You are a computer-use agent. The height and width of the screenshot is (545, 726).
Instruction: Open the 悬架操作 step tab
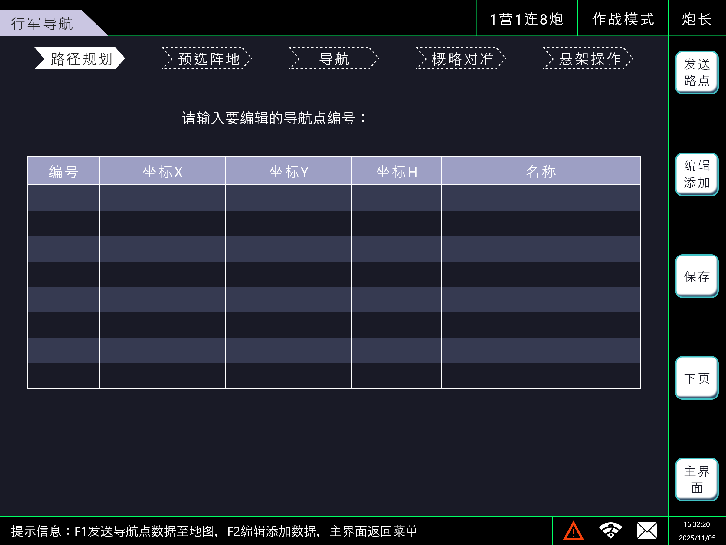[x=589, y=59]
